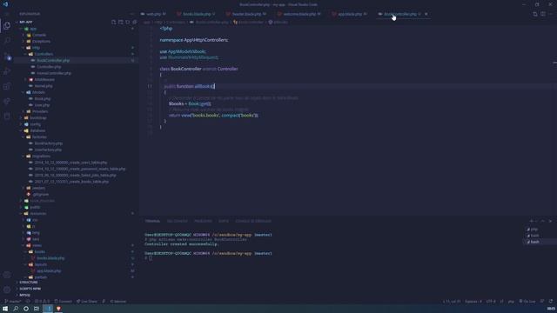The width and height of the screenshot is (557, 313).
Task: Switch to the books.blade.php editor tab
Action: point(196,14)
